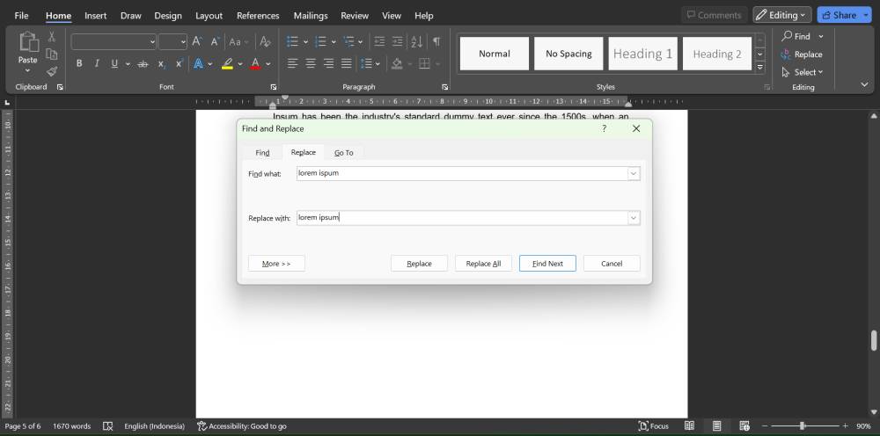
Task: Click the Replace All button
Action: click(483, 264)
